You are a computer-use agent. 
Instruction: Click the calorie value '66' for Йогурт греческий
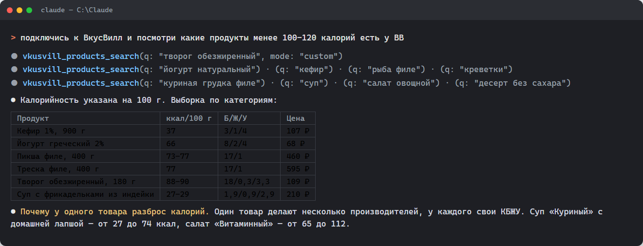[170, 144]
